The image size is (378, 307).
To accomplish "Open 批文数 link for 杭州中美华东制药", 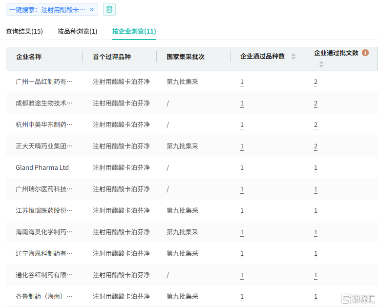I will (x=315, y=125).
